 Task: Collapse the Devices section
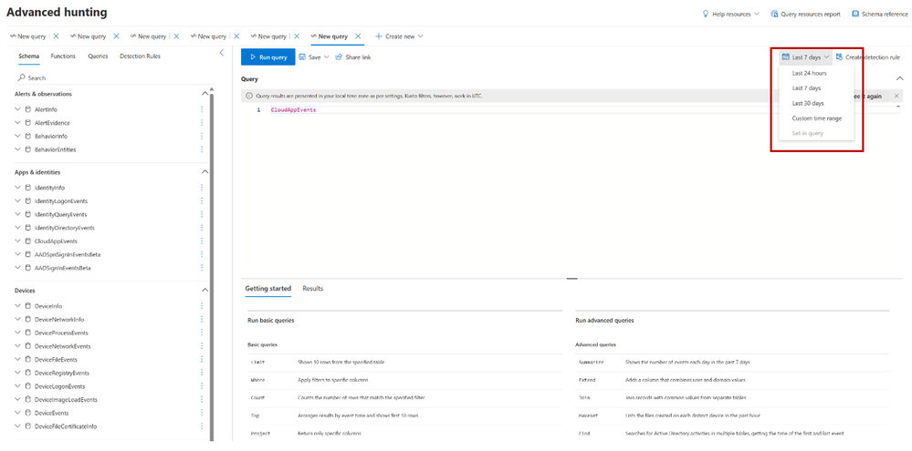[x=204, y=290]
